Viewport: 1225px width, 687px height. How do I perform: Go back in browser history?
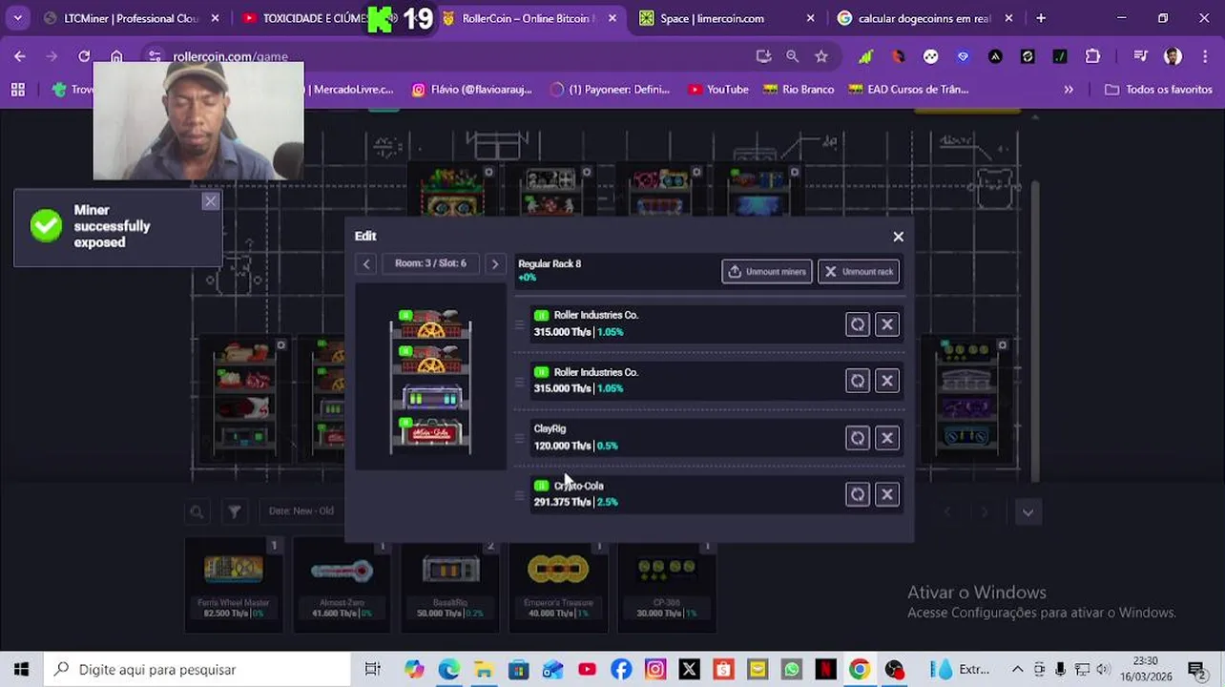pos(20,56)
